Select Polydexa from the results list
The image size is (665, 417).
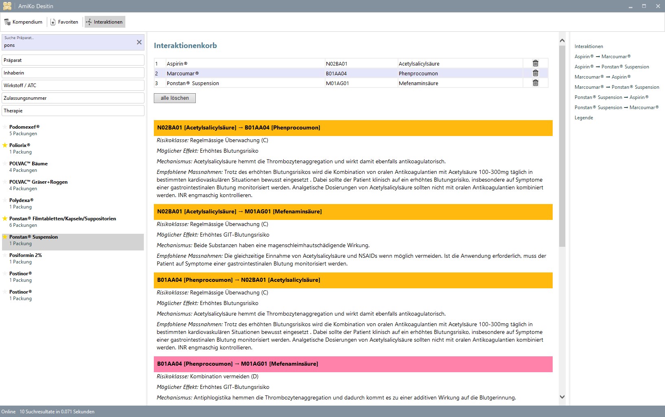pyautogui.click(x=22, y=200)
